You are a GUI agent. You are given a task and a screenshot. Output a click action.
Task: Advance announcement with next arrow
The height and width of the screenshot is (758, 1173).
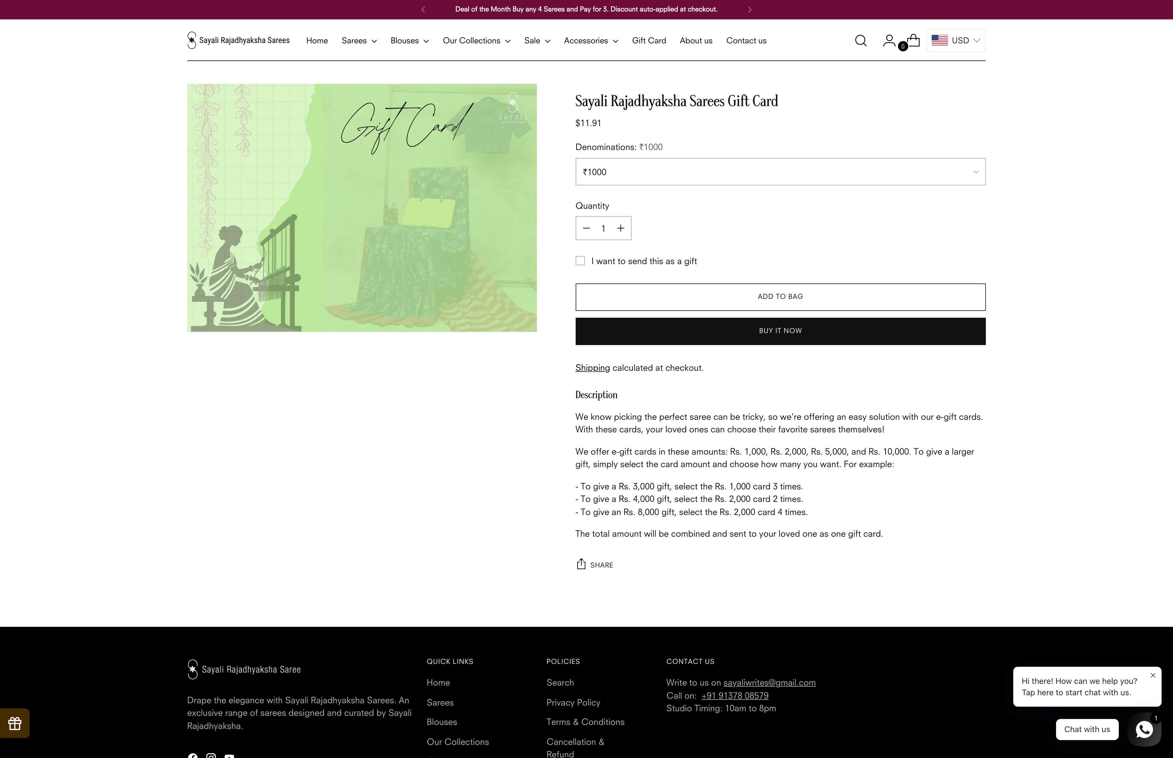click(x=750, y=9)
